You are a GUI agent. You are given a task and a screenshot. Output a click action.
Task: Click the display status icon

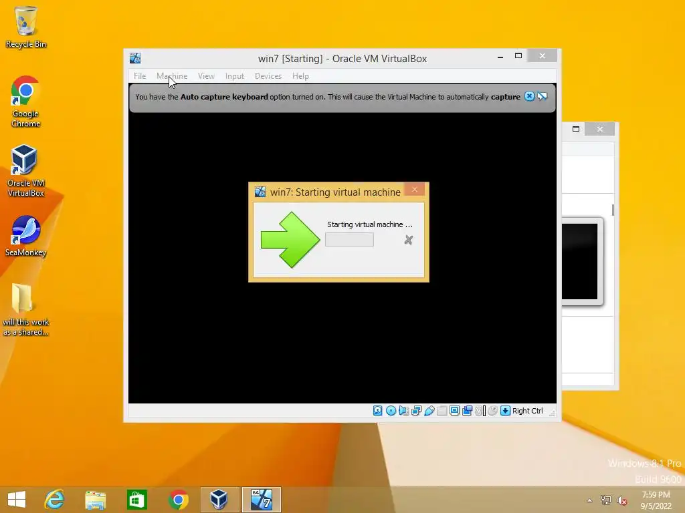tap(454, 411)
